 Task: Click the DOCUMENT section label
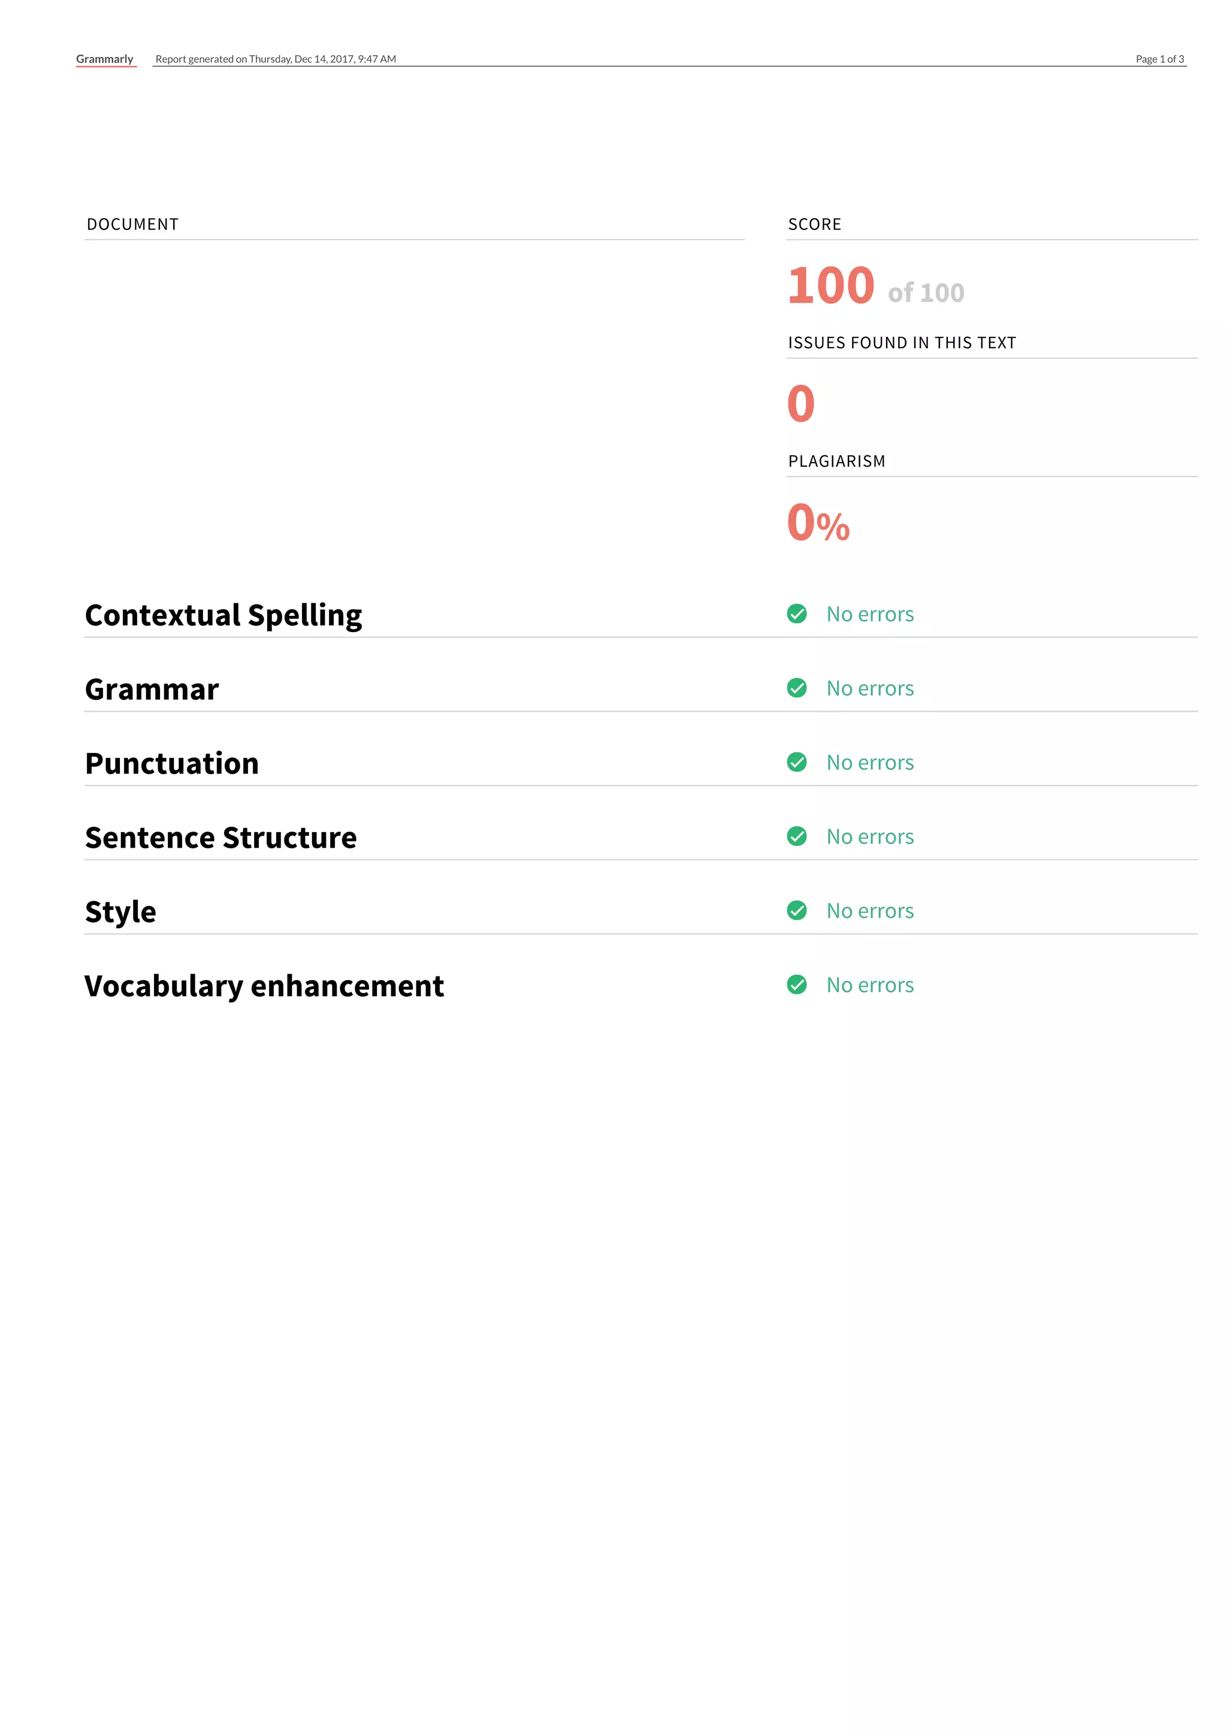tap(133, 225)
